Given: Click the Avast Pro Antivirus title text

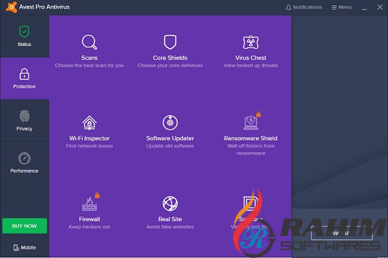Looking at the screenshot, I should click(x=44, y=7).
